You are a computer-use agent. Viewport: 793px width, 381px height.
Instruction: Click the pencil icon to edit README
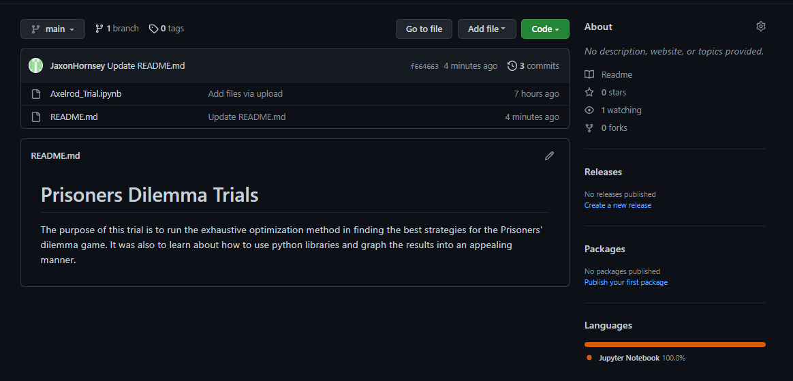tap(549, 156)
